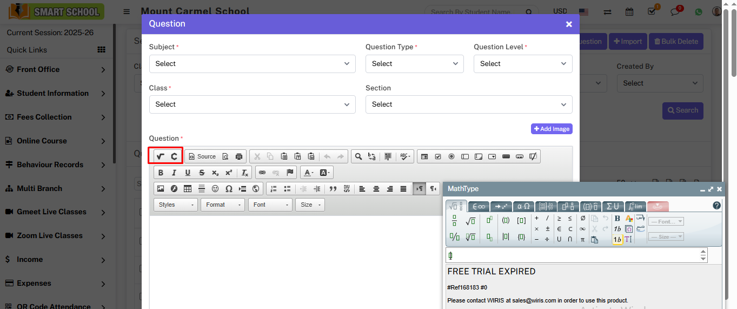Image resolution: width=737 pixels, height=309 pixels.
Task: Switch to the Greek letters MathType tab
Action: 523,206
